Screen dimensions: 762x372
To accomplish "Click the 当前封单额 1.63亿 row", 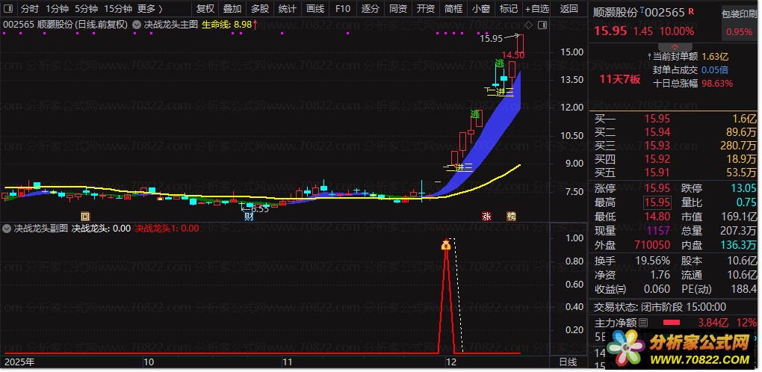I will [x=690, y=57].
